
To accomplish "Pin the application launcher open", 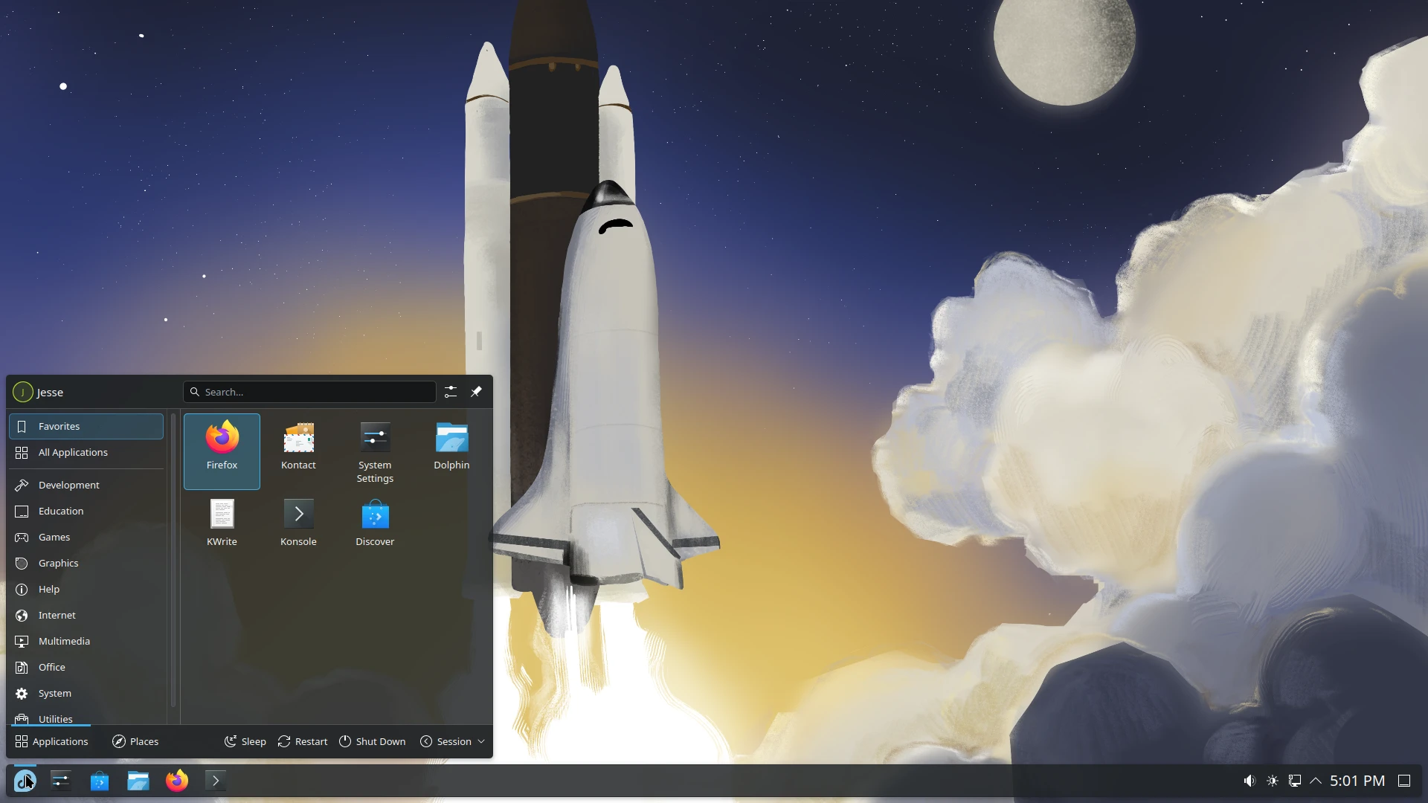I will (477, 392).
